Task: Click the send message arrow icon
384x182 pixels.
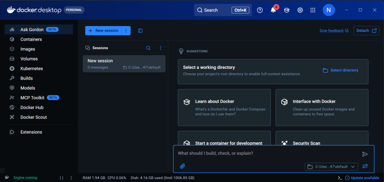Action: tap(365, 154)
